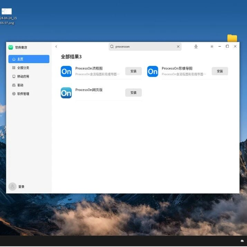
Task: Click the cloud icon in the system tray
Action: point(242,241)
